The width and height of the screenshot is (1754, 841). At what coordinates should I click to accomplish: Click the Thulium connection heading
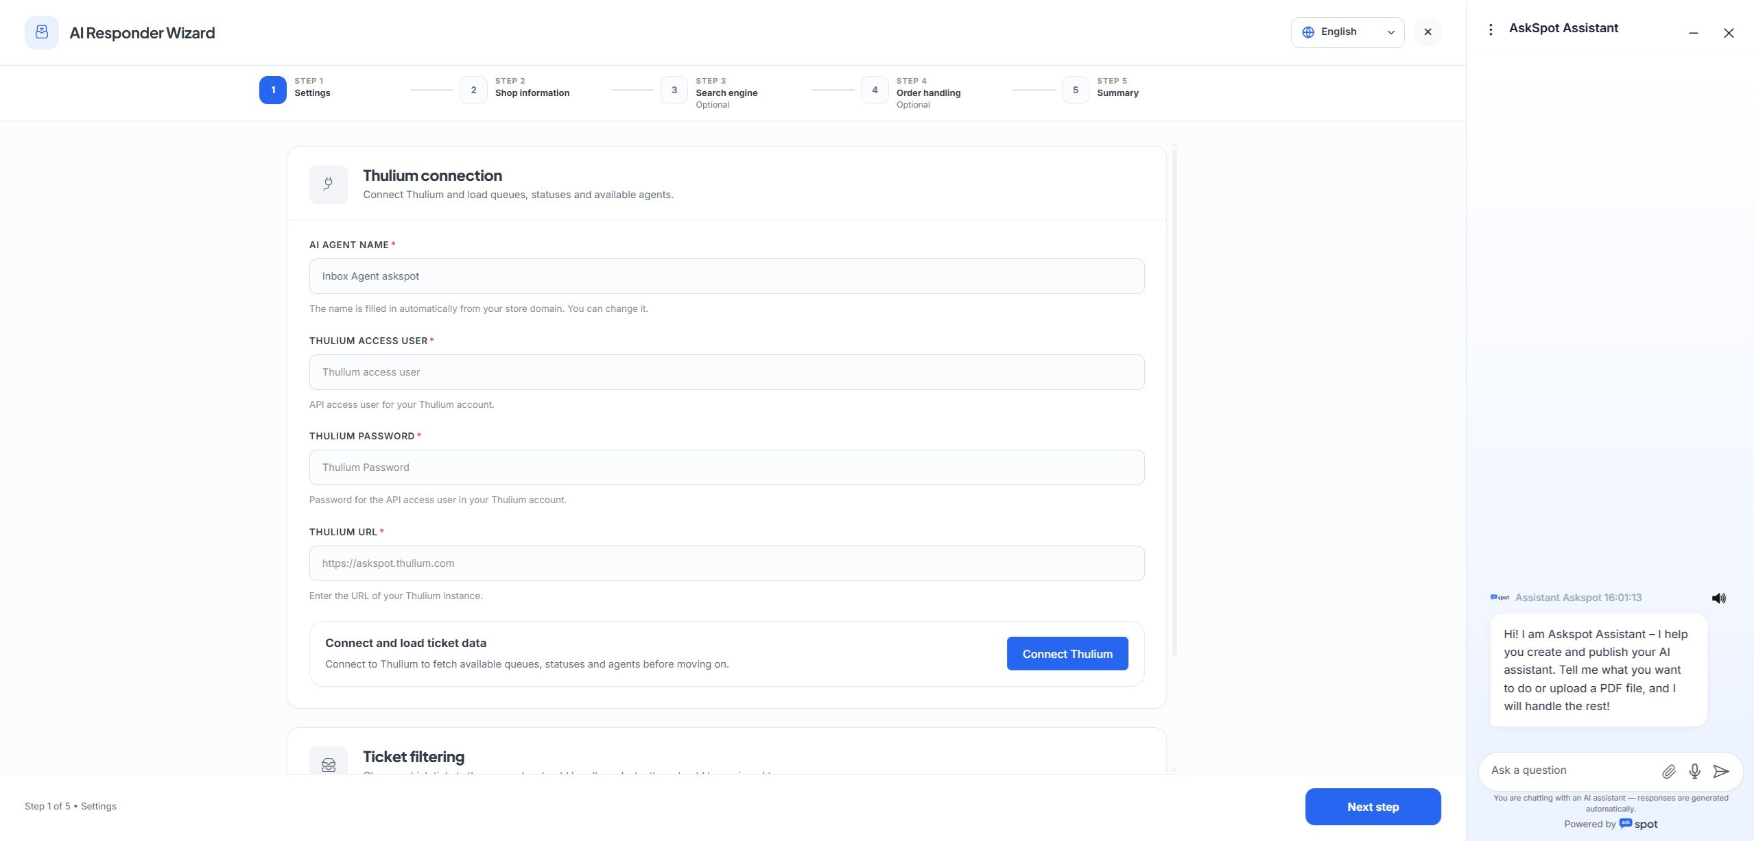(x=432, y=175)
